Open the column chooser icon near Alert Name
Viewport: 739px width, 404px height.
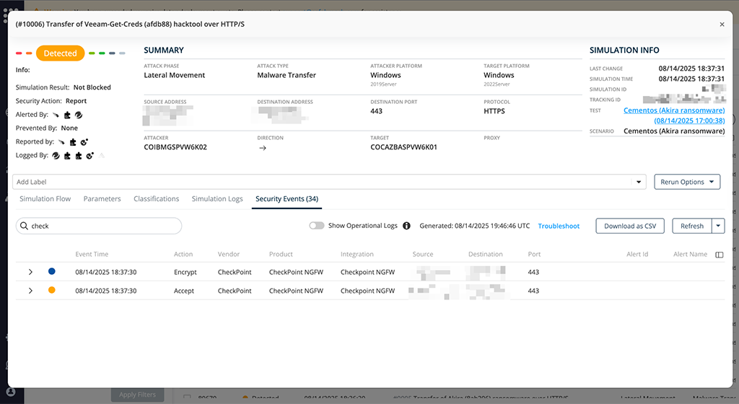pyautogui.click(x=720, y=255)
